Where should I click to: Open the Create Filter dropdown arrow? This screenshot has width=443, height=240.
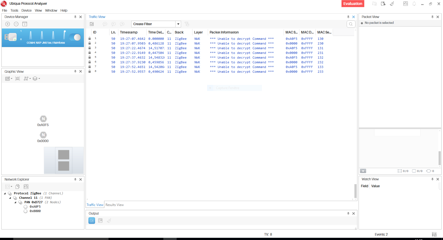(x=178, y=24)
